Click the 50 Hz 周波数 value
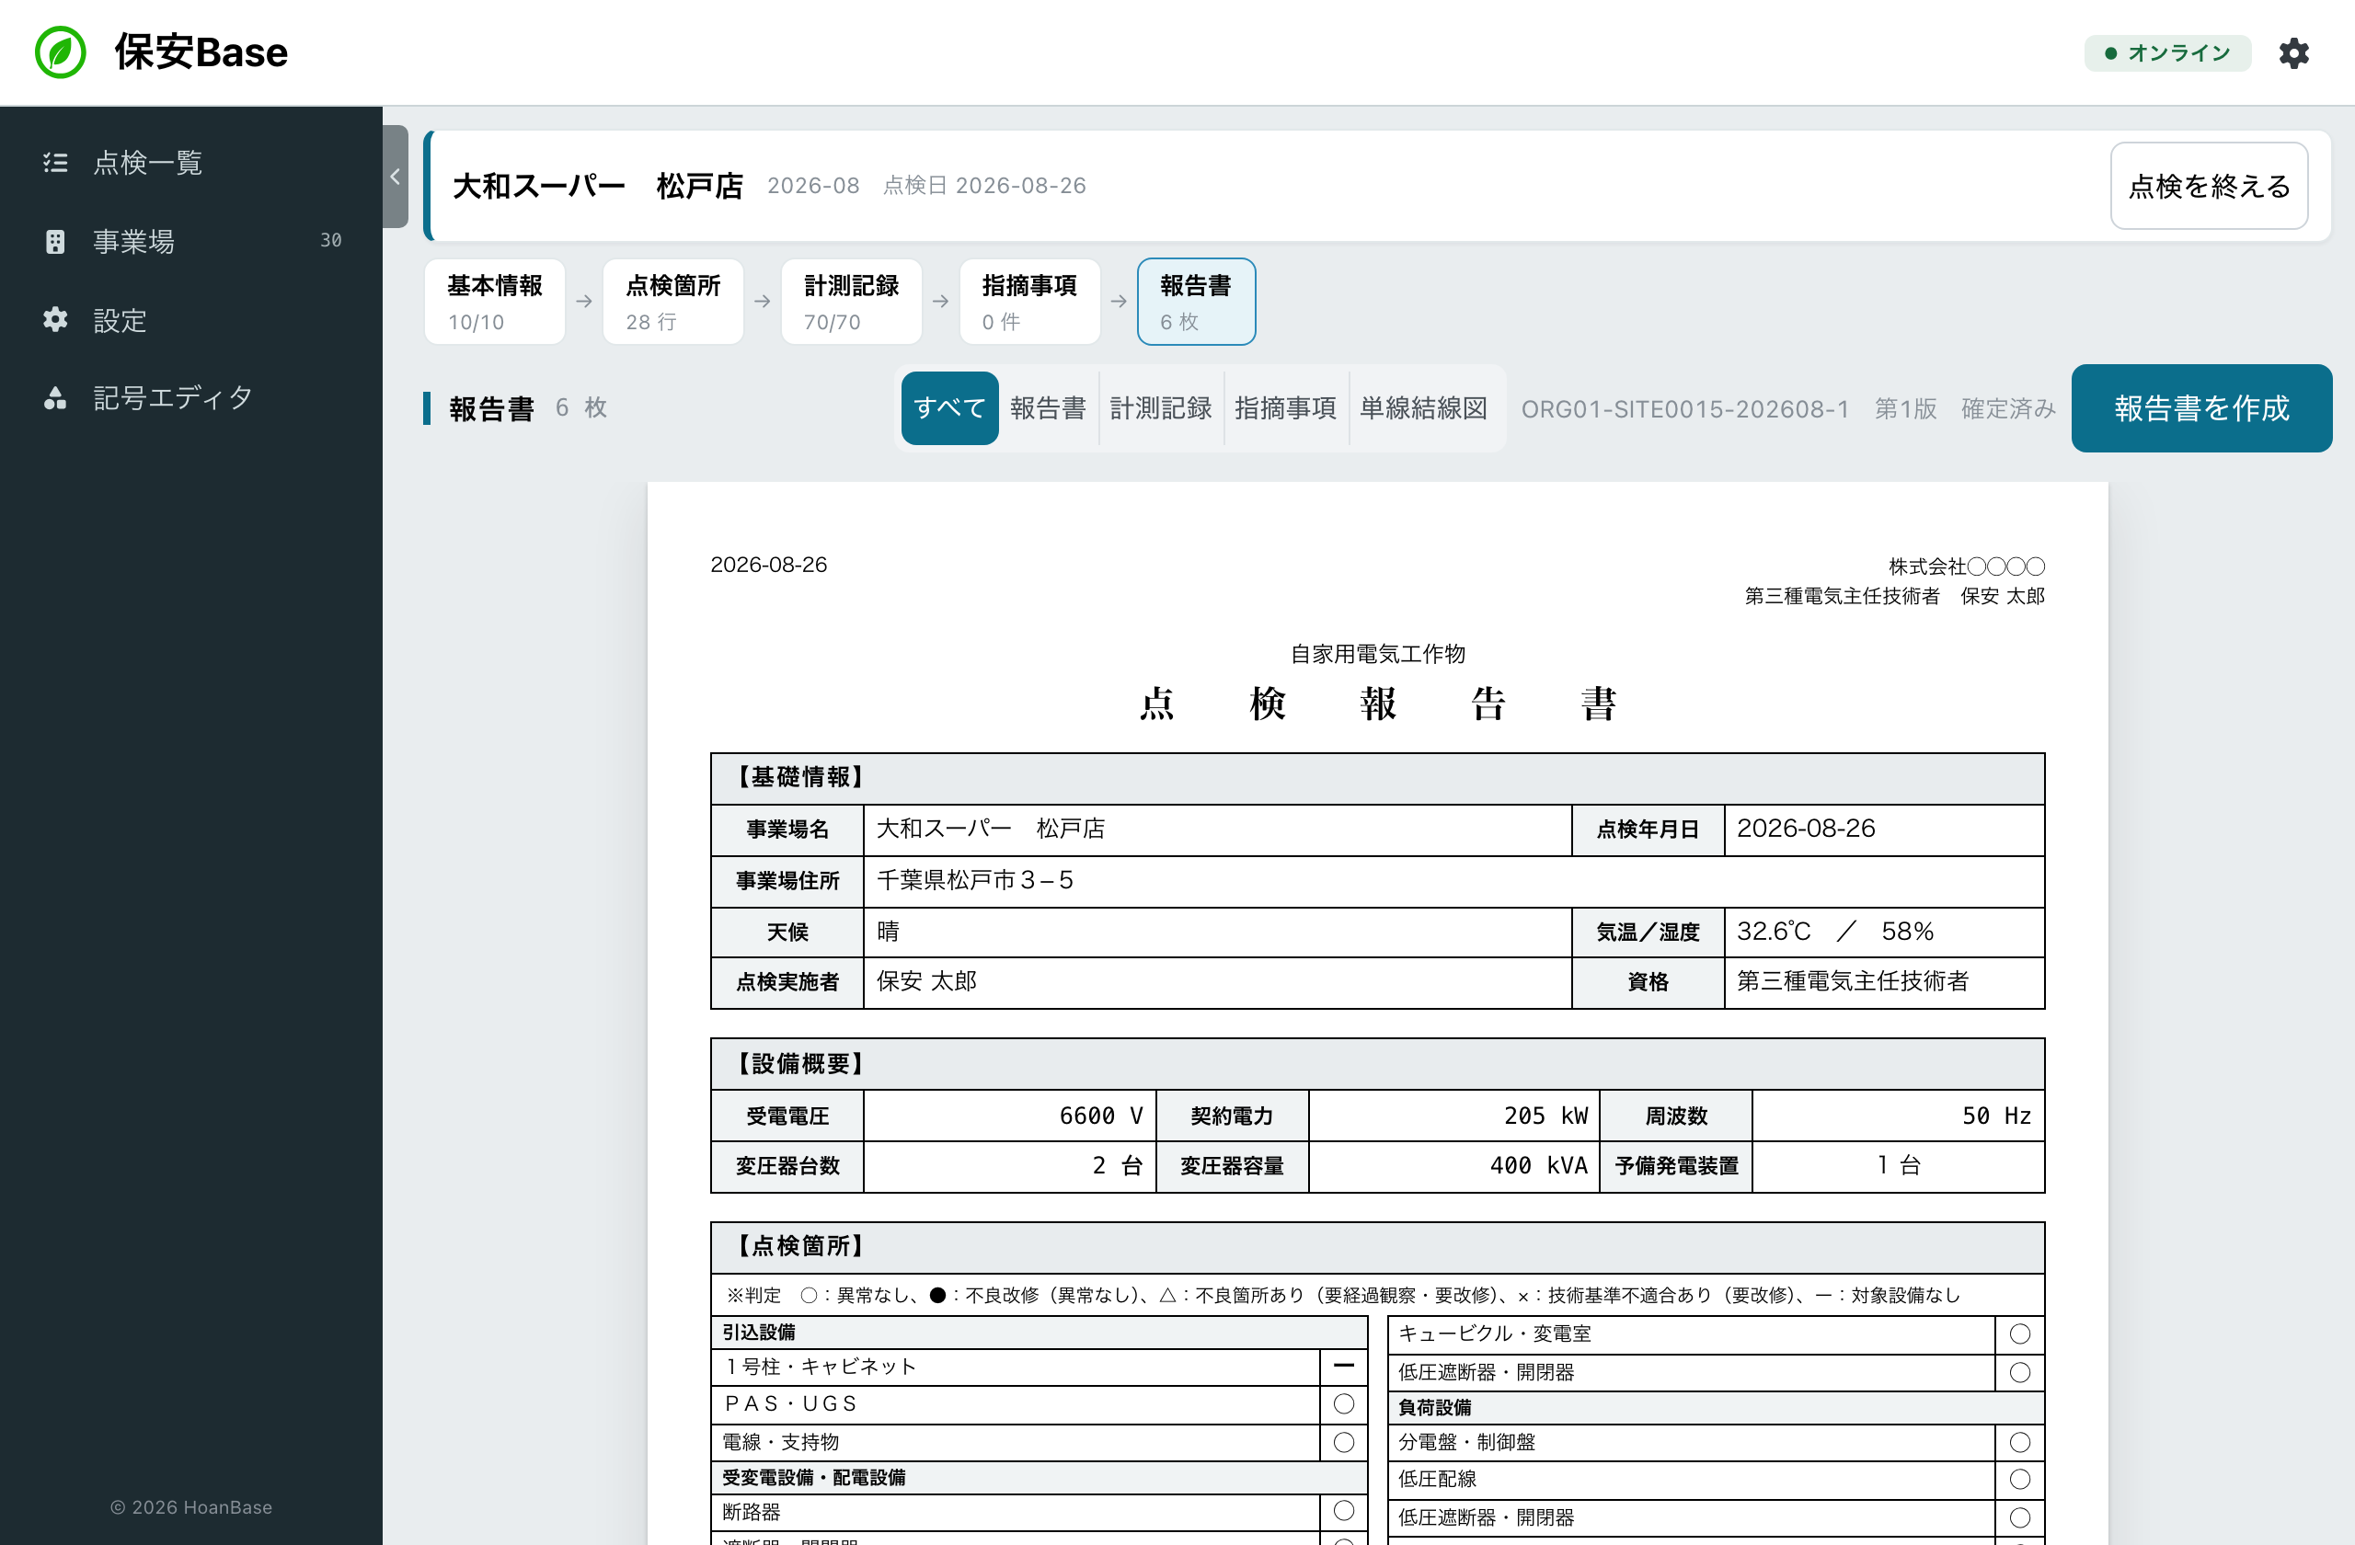This screenshot has width=2355, height=1545. [1898, 1116]
